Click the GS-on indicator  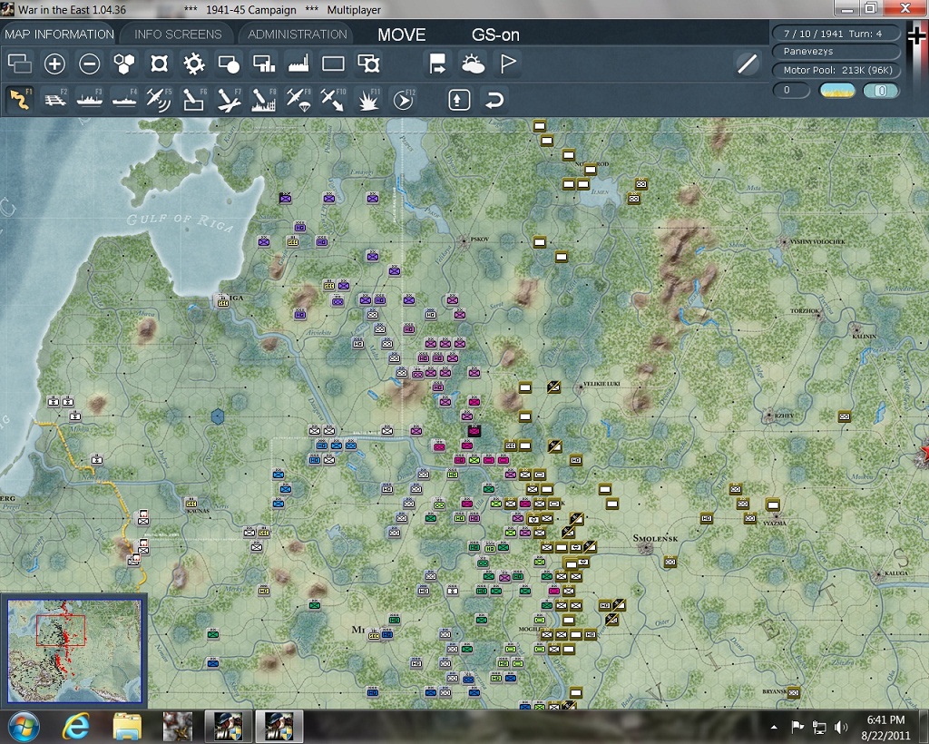point(495,35)
